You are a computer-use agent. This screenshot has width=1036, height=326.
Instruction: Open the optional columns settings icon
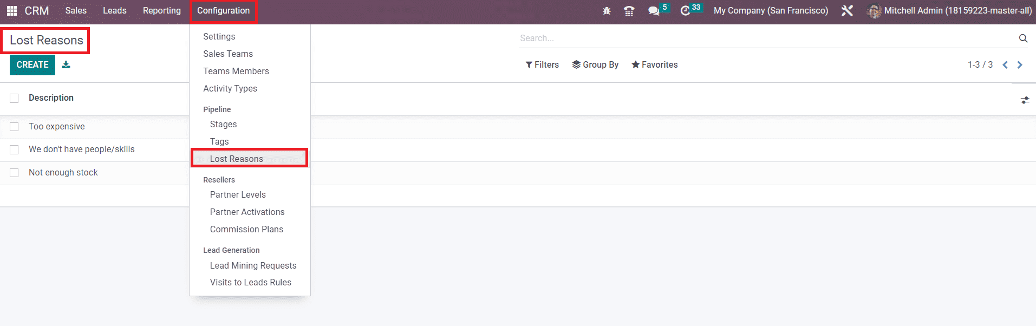pos(1025,100)
